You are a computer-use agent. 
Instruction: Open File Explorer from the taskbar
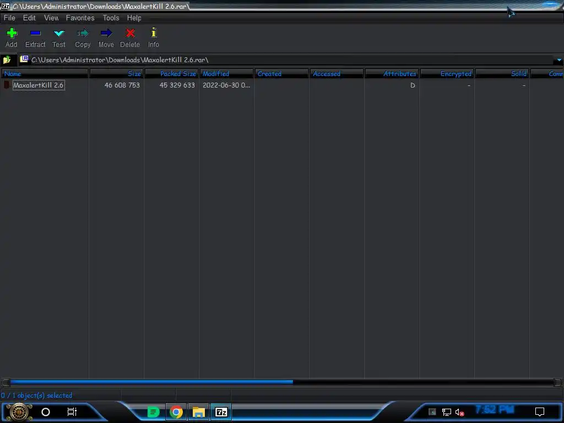[x=198, y=412]
